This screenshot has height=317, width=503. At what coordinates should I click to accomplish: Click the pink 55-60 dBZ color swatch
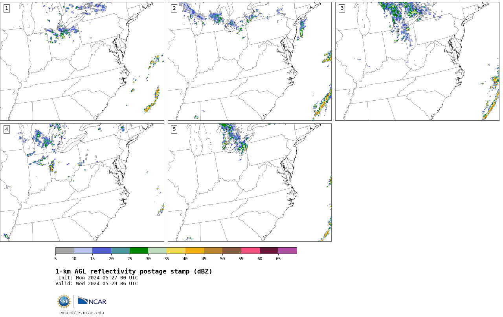[x=250, y=251]
